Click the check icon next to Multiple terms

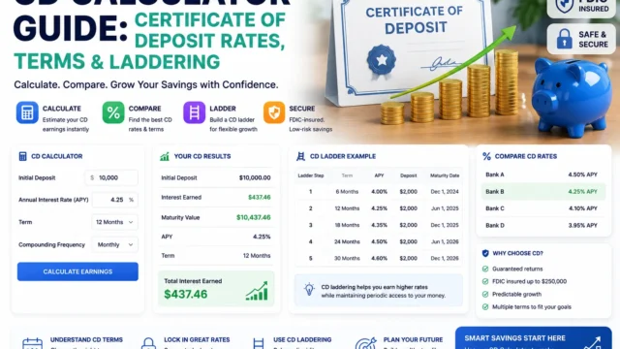pyautogui.click(x=485, y=307)
